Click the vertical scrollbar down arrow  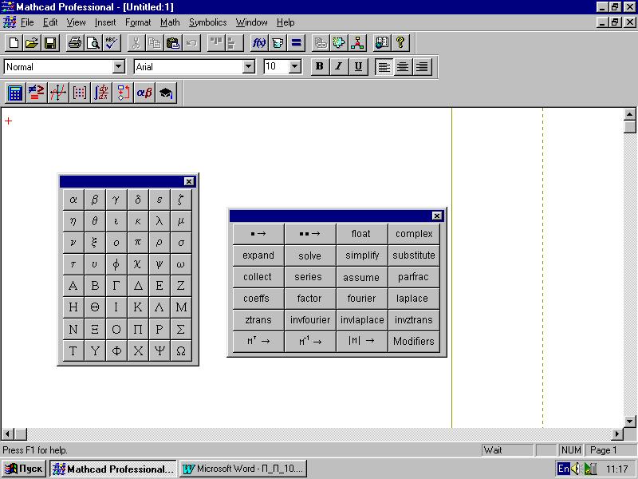(630, 422)
